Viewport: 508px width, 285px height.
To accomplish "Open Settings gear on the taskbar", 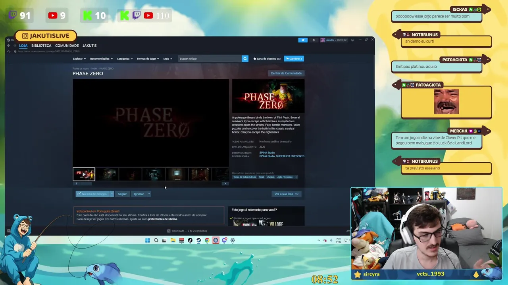I will tap(233, 240).
